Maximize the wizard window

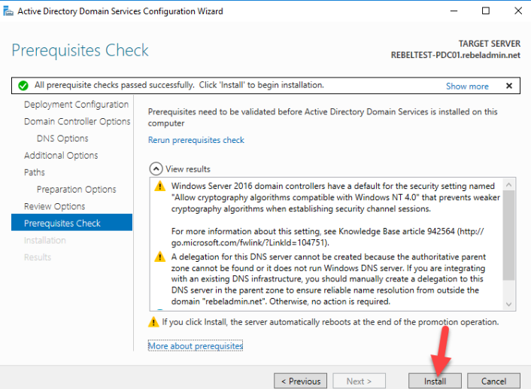tap(486, 11)
